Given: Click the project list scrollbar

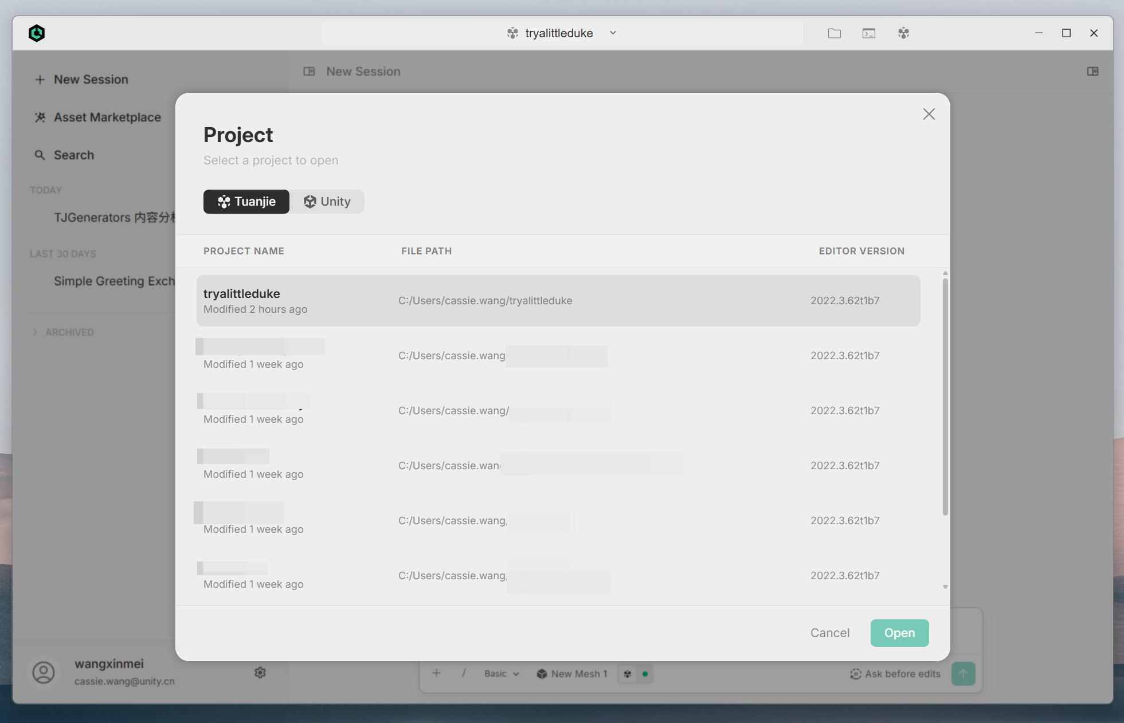Looking at the screenshot, I should [x=945, y=396].
